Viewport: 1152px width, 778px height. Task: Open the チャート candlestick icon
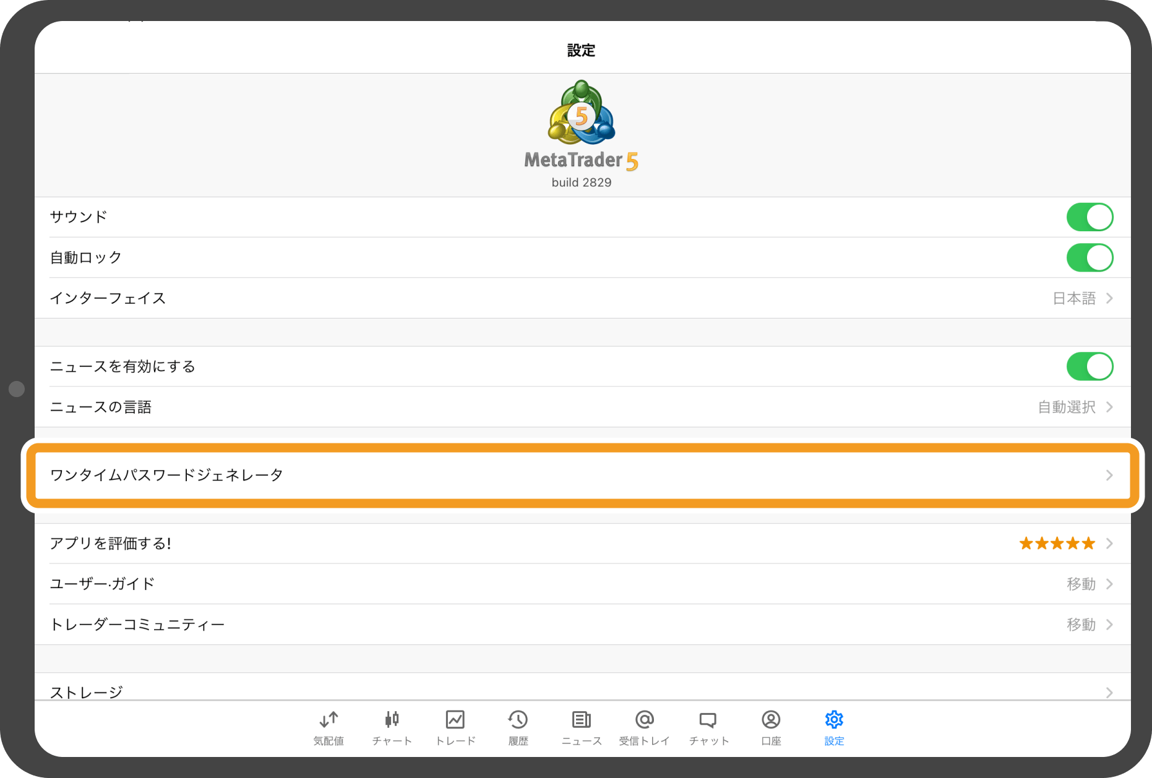(x=392, y=719)
